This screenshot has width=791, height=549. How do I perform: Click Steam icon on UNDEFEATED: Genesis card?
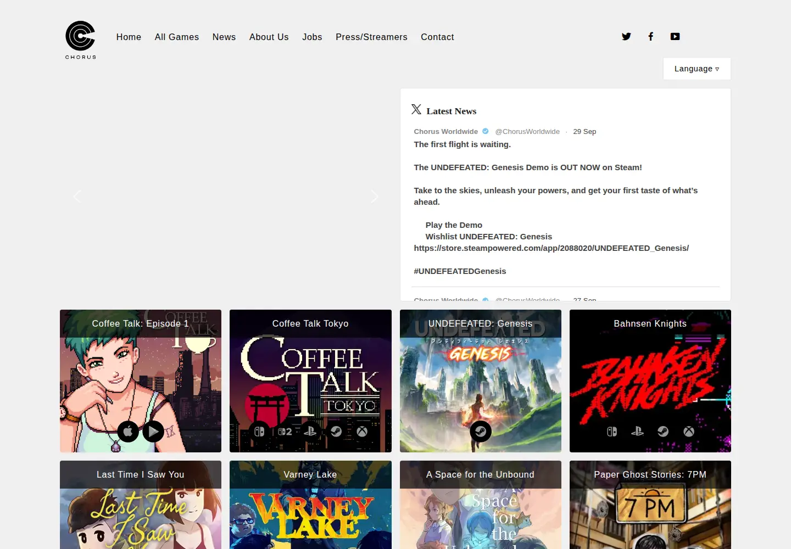pyautogui.click(x=481, y=432)
